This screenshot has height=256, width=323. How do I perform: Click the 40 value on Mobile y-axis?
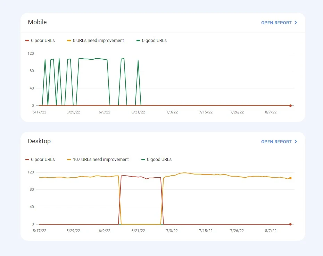(32, 88)
